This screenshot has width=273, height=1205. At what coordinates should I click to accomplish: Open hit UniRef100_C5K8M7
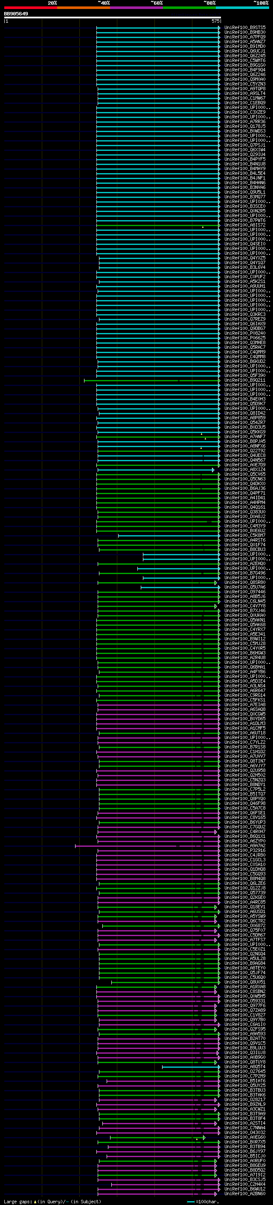[245, 536]
